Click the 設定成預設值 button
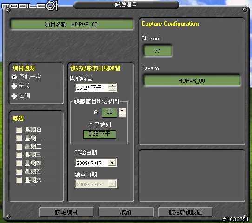This screenshot has height=223, width=252. coord(186,212)
